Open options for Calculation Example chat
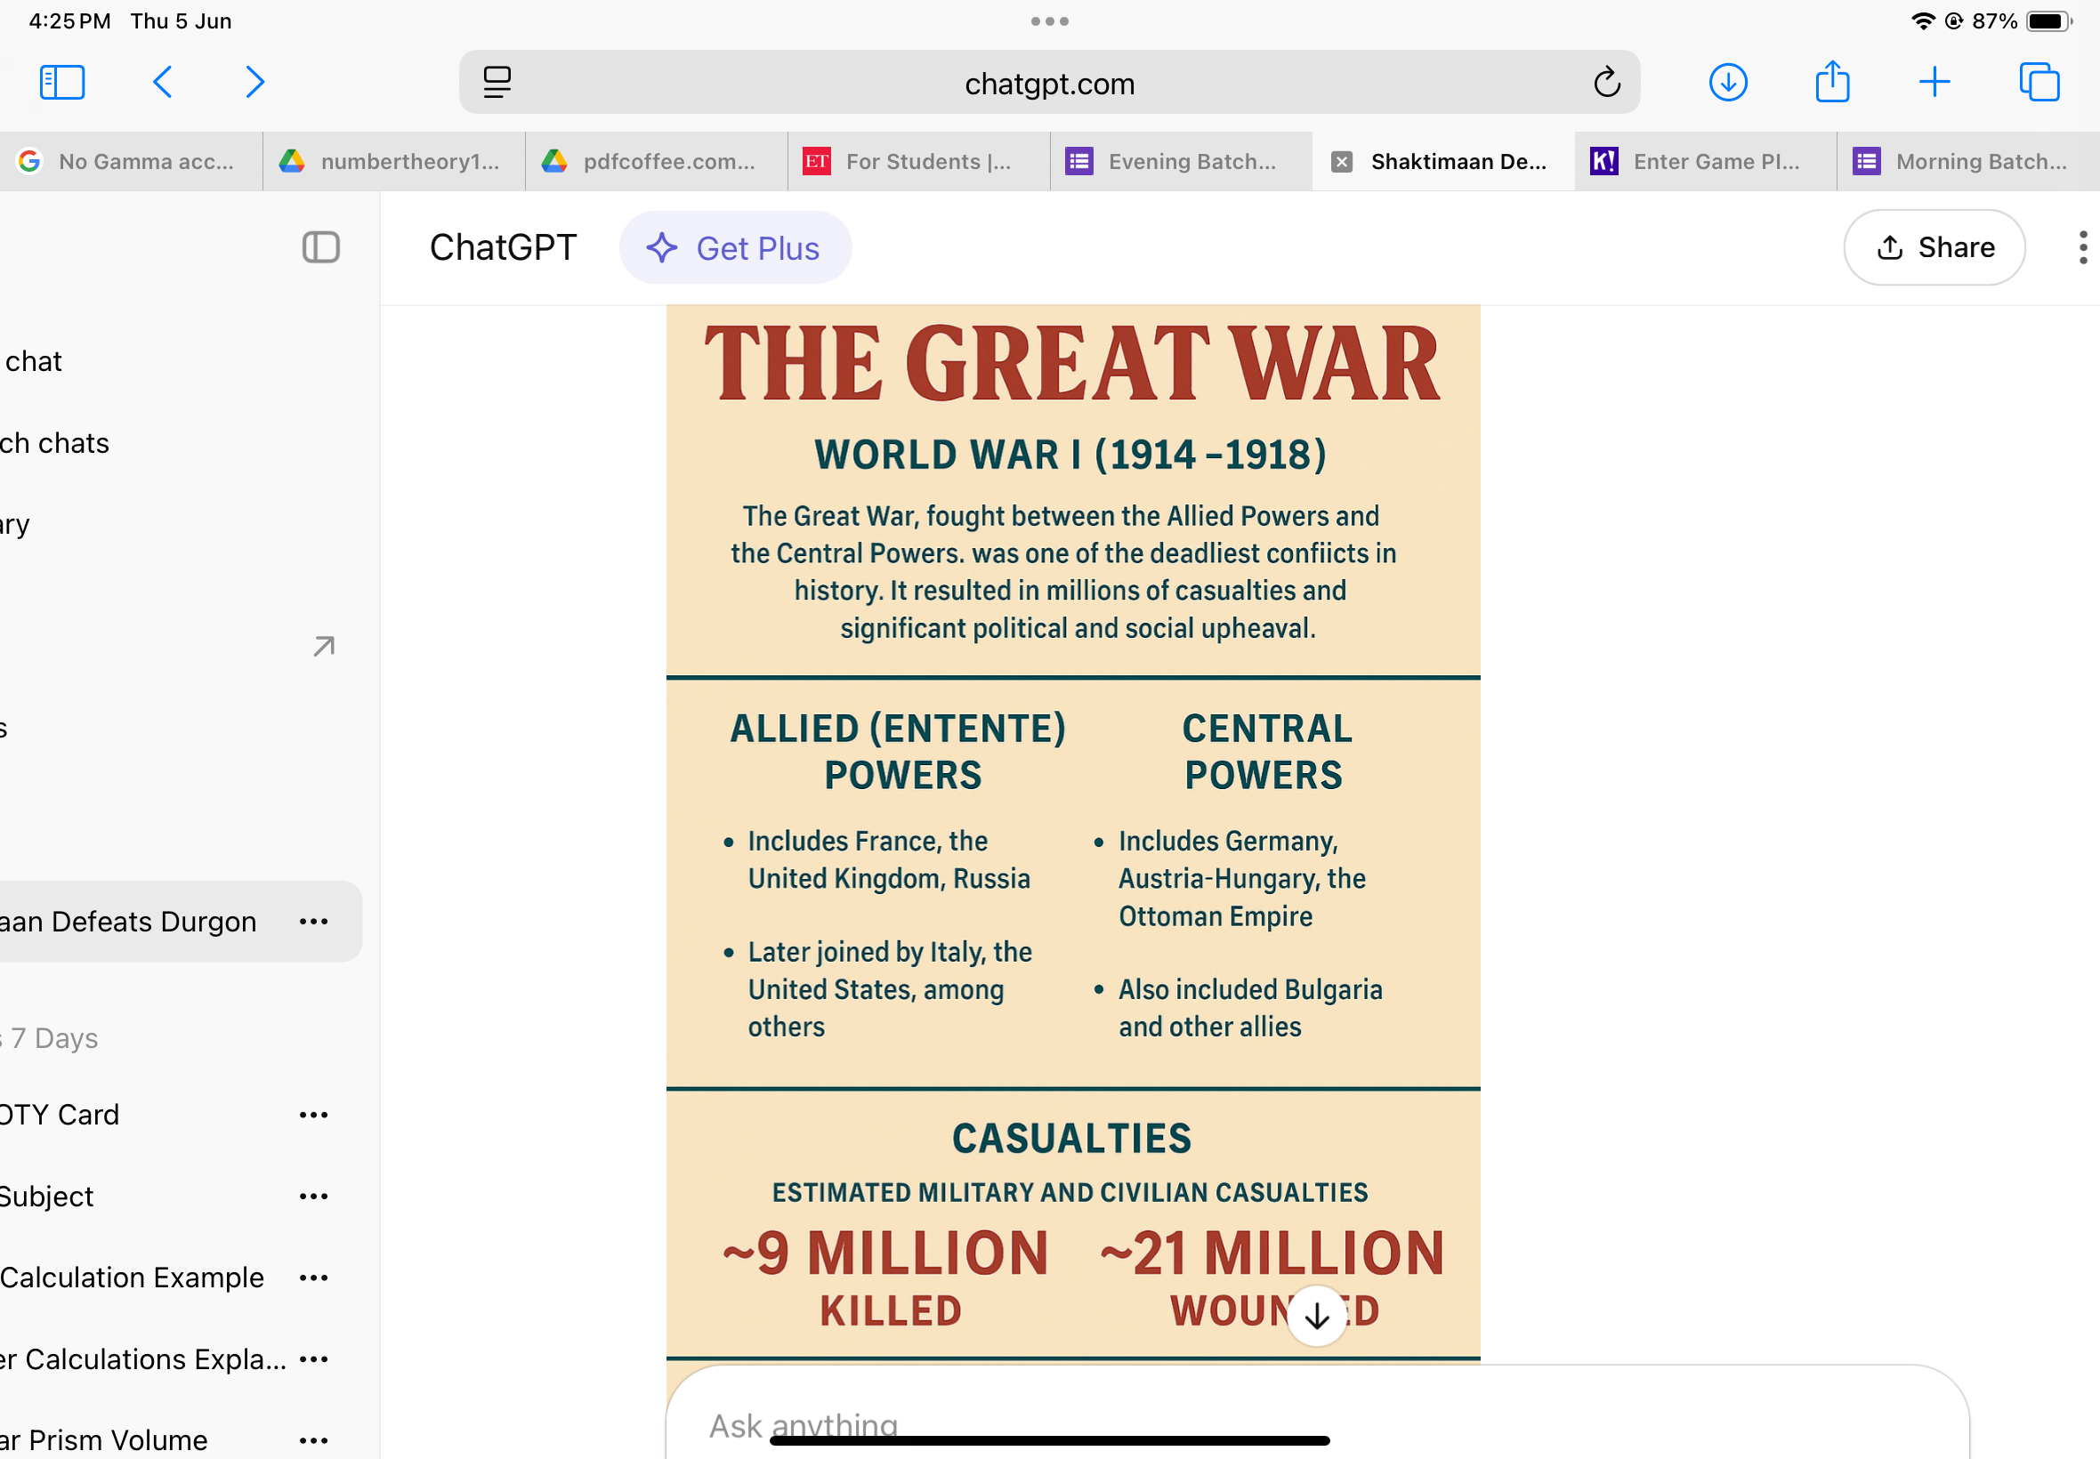The height and width of the screenshot is (1459, 2100). click(x=313, y=1278)
